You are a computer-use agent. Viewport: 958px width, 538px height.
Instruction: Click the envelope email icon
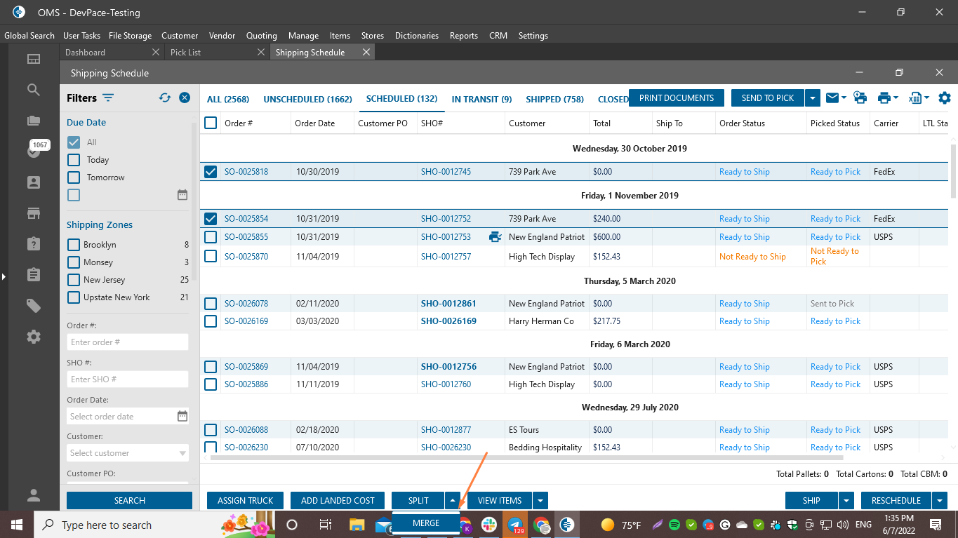832,98
